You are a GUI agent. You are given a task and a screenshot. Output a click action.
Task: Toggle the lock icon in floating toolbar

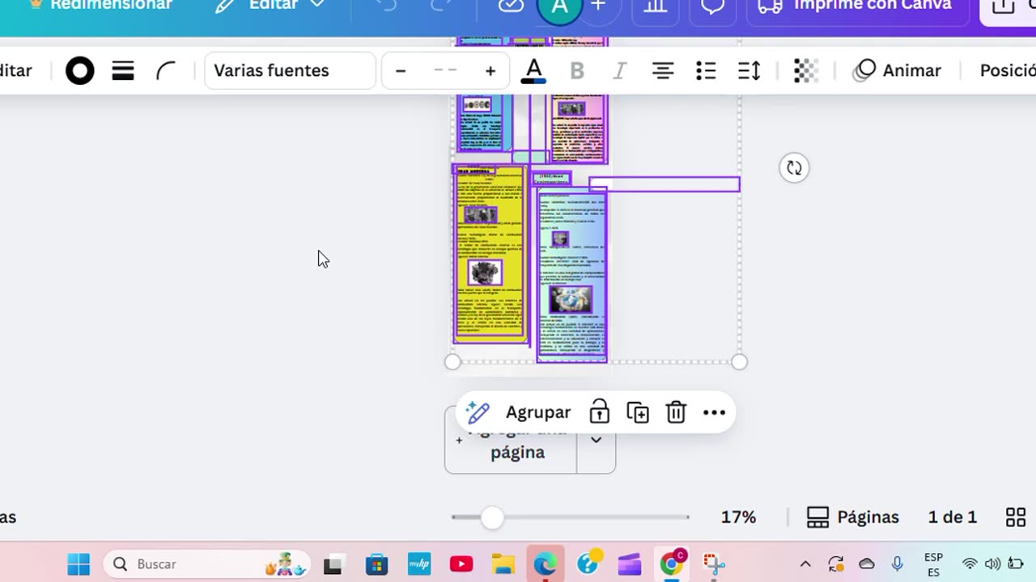(599, 412)
